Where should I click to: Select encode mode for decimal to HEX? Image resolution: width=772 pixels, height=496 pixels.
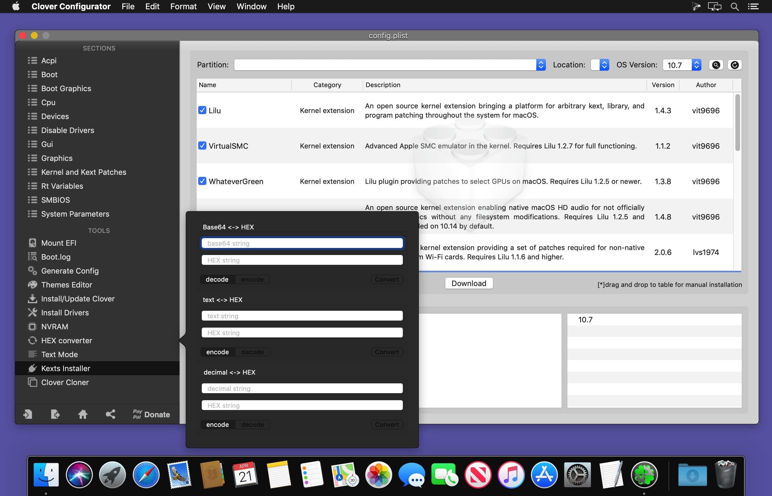(218, 425)
